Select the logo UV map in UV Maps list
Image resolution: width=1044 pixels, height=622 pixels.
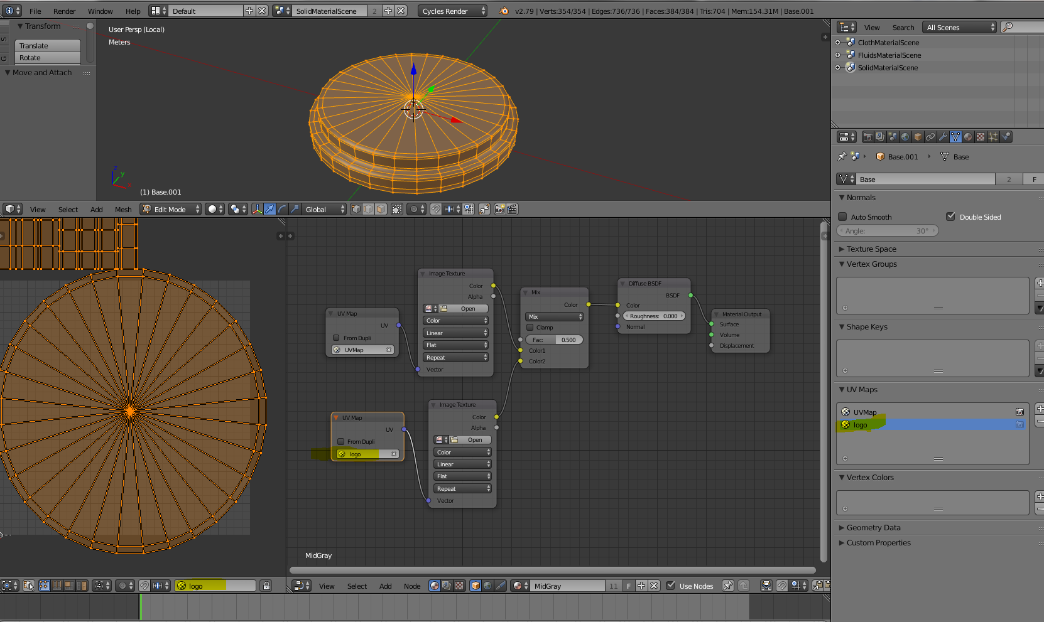point(932,425)
